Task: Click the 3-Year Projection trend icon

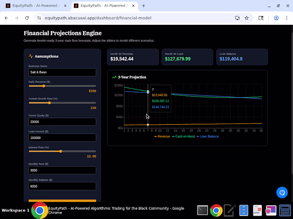Action: 114,77
